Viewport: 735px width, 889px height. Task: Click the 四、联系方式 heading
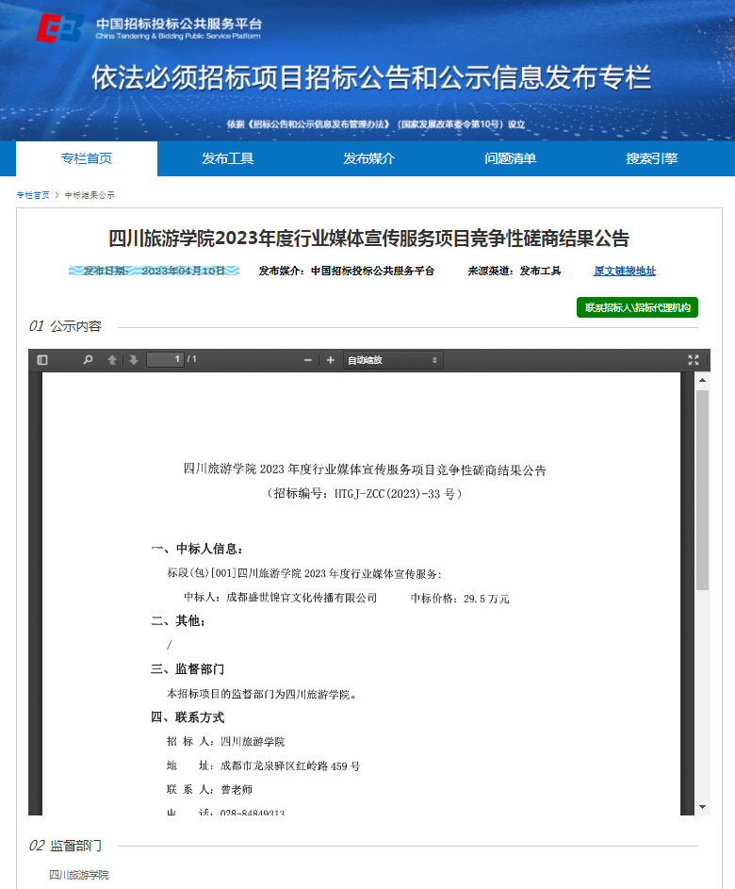coord(188,717)
